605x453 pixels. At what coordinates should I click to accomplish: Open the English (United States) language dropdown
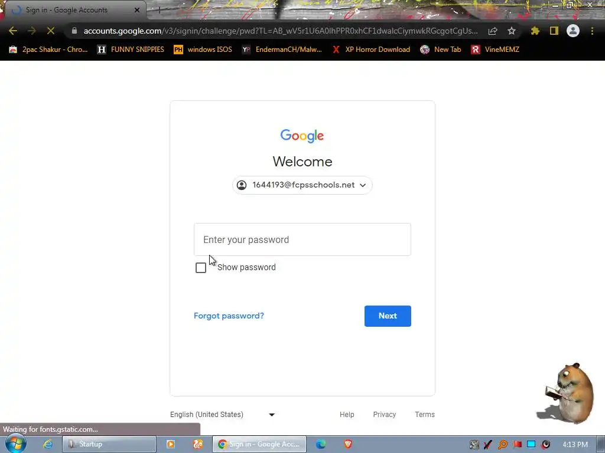coord(223,415)
